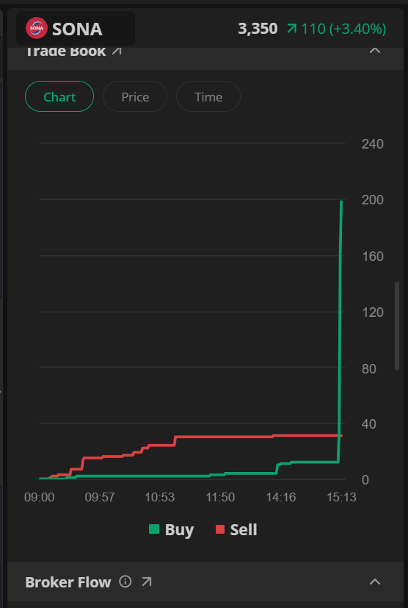
Task: Toggle the Buy series legend
Action: (x=172, y=529)
